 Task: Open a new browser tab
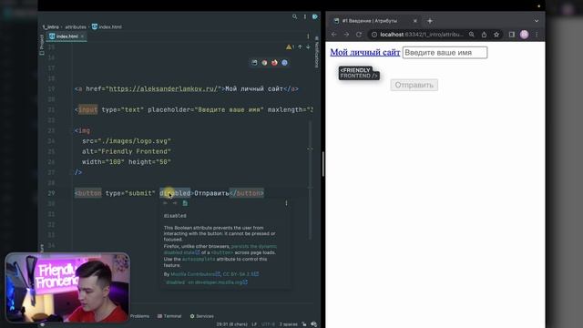(x=430, y=21)
